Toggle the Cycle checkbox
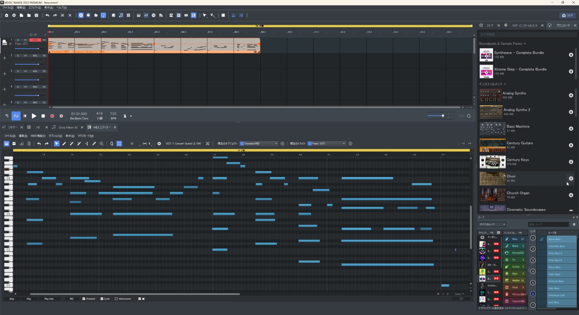This screenshot has height=315, width=579. click(102, 299)
